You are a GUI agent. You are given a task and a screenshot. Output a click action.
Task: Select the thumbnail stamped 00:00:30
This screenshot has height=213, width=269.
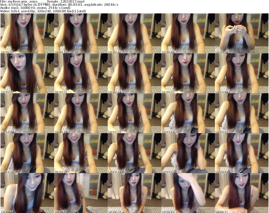coord(242,33)
